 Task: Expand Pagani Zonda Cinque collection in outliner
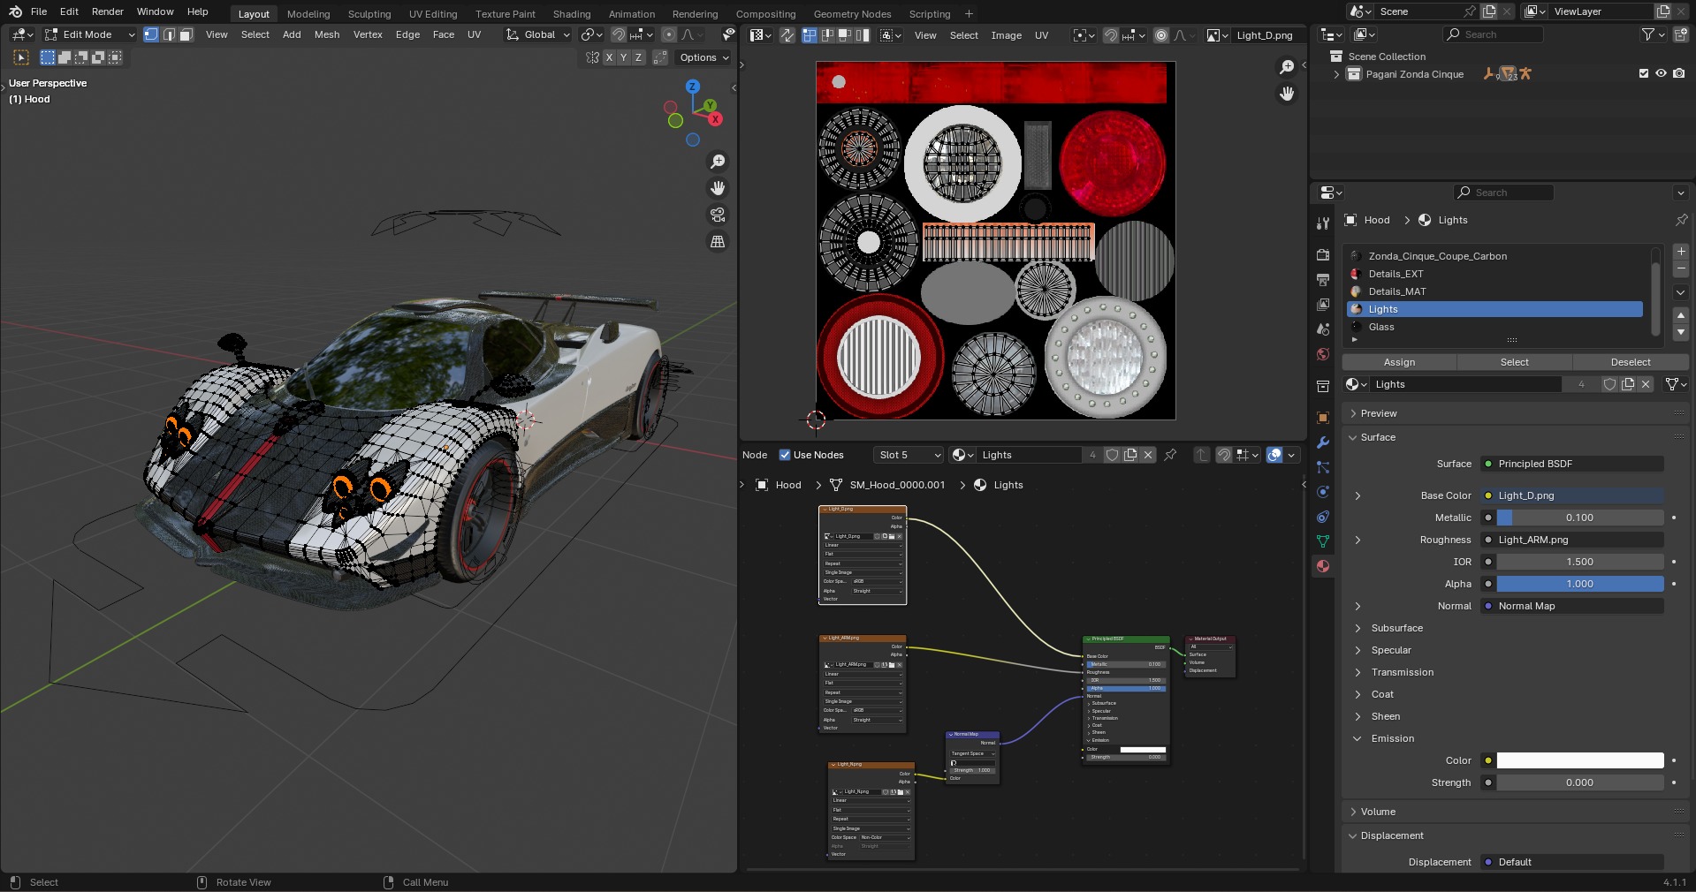pyautogui.click(x=1336, y=74)
